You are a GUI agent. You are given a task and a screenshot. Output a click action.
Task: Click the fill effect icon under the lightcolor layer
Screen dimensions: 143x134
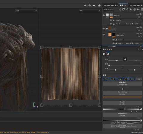(116, 43)
